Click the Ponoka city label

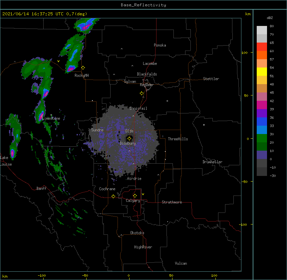point(160,45)
